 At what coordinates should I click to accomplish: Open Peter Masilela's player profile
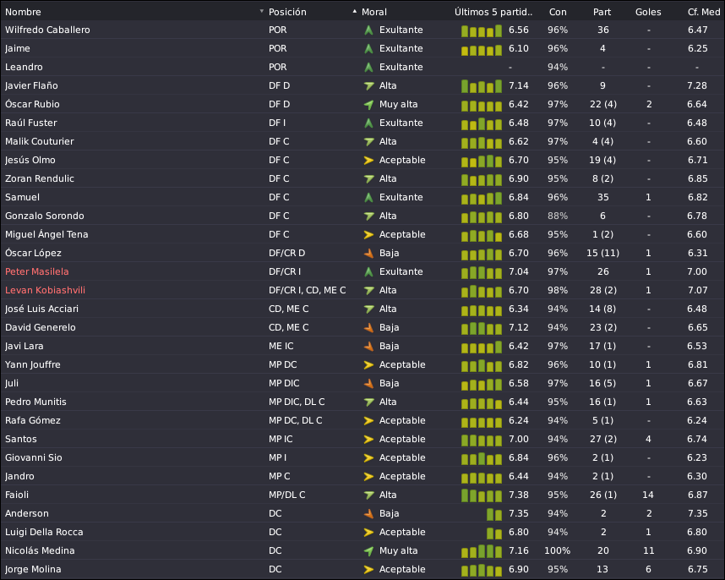coord(37,271)
